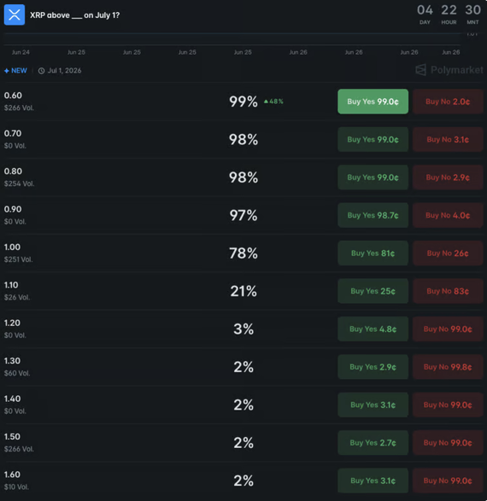Click the $26 Vol. text
The image size is (487, 501).
(17, 298)
